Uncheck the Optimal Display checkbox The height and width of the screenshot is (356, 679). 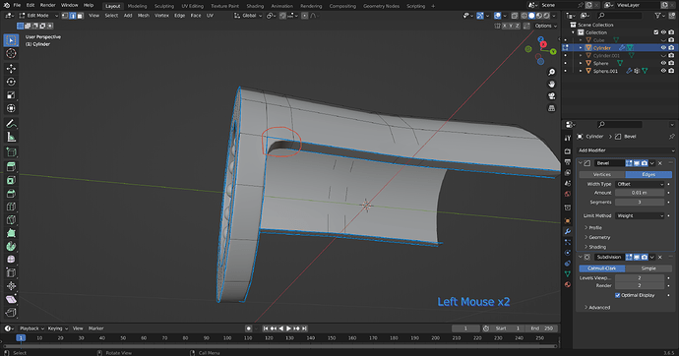[x=618, y=295]
